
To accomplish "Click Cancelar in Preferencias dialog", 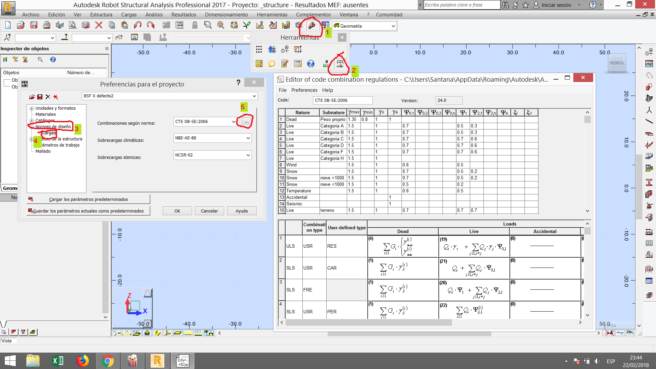I will (x=209, y=211).
